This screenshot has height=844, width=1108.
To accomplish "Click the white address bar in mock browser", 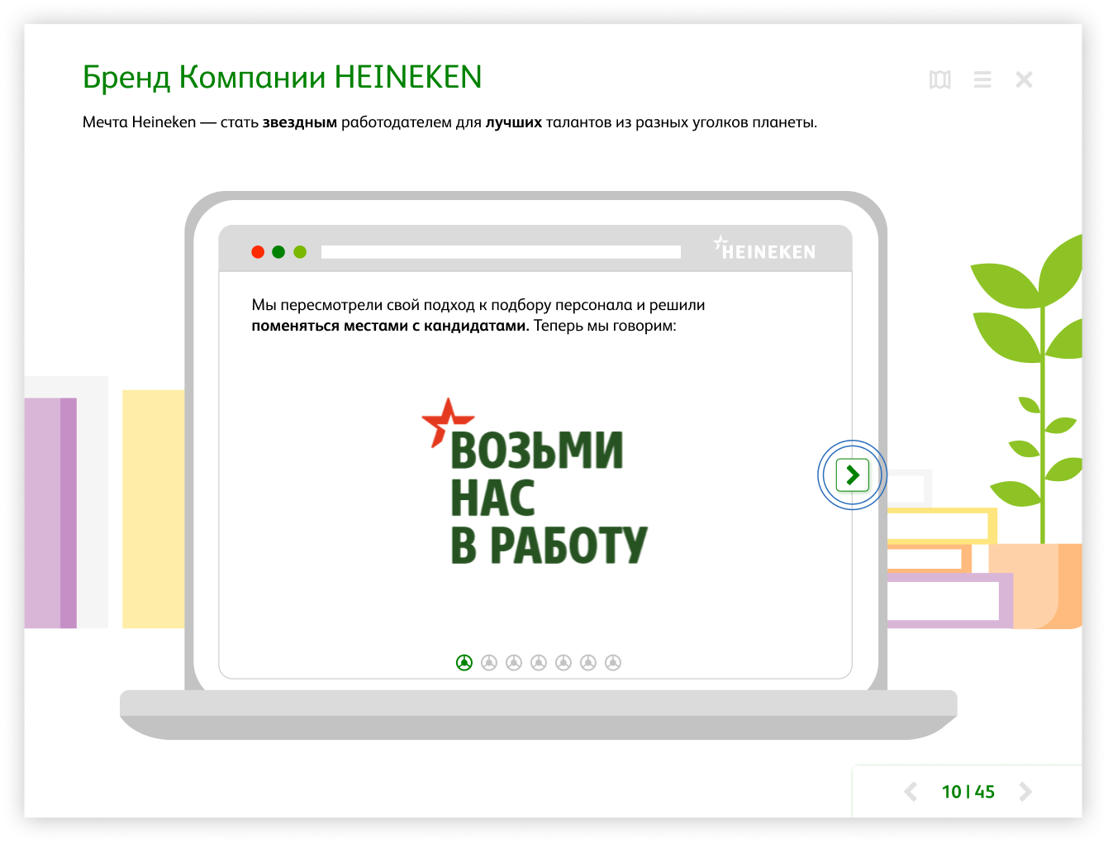I will [x=501, y=252].
